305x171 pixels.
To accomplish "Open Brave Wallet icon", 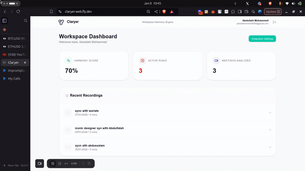I will [x=246, y=12].
